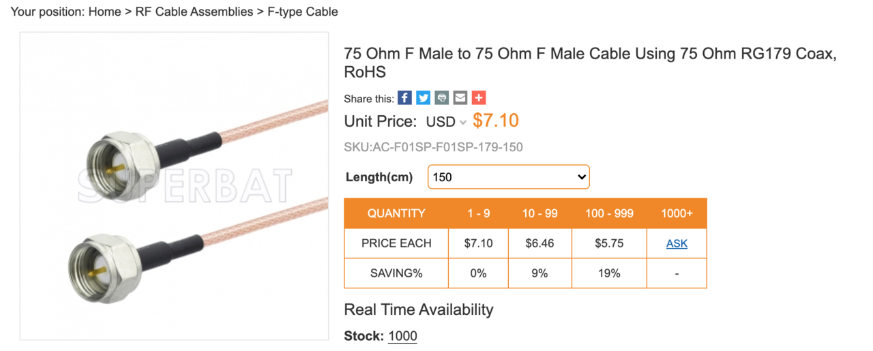This screenshot has height=351, width=873.
Task: Share this cable on Twitter
Action: [424, 98]
